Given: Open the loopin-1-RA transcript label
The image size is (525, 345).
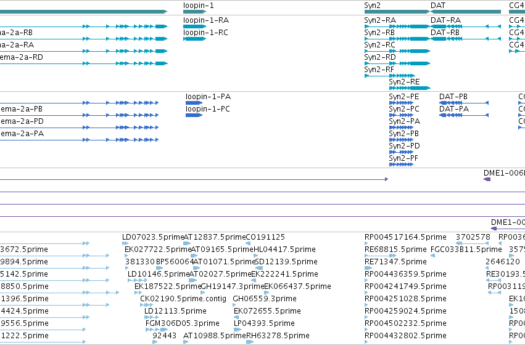Looking at the screenshot, I should 206,20.
